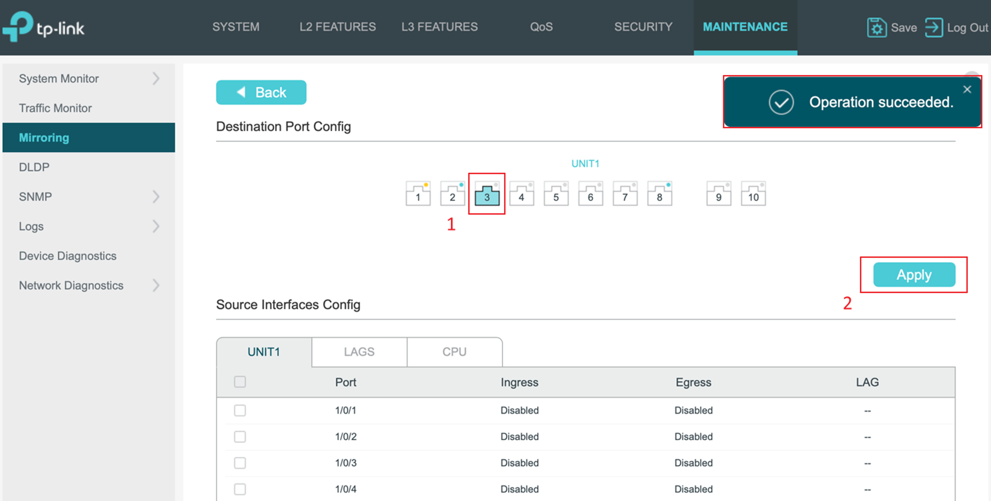Open the L2 FEATURES menu
Viewport: 991px width, 501px height.
(x=337, y=26)
